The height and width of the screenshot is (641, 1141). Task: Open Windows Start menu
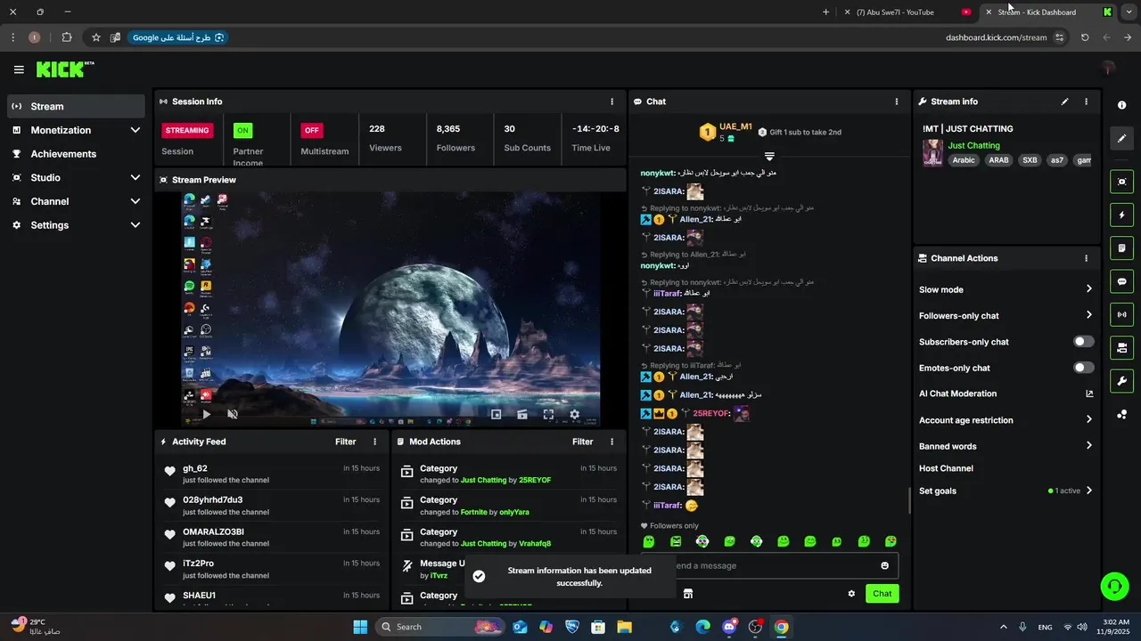pos(360,627)
